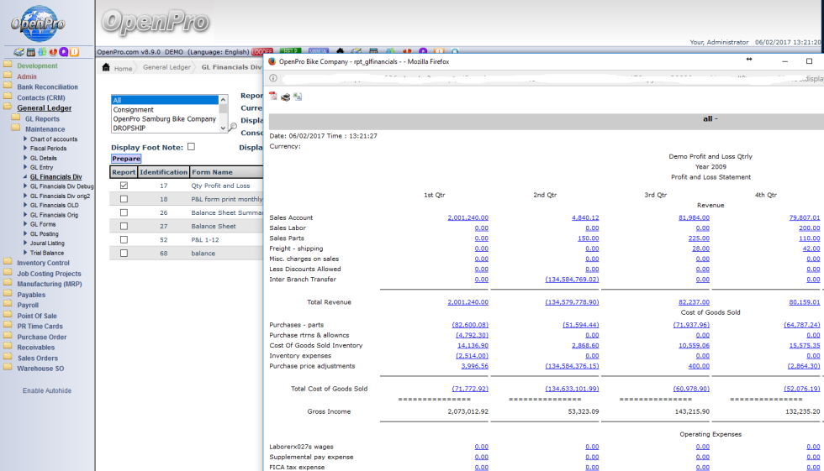Screen dimensions: 824x471
Task: Toggle Display Foot Note checkbox
Action: point(192,147)
